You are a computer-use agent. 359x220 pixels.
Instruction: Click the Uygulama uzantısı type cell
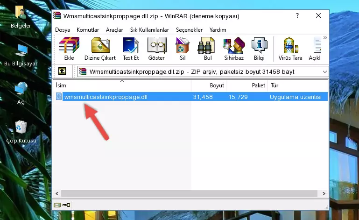[296, 97]
